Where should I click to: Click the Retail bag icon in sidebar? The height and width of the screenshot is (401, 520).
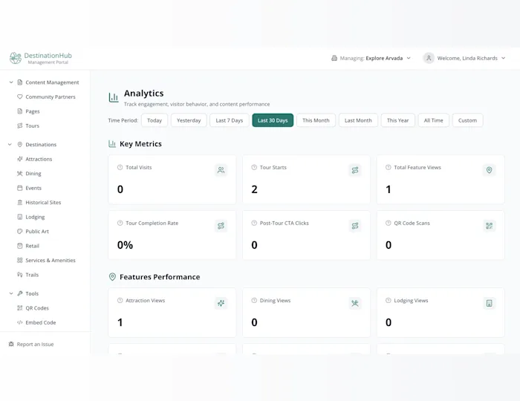click(20, 246)
